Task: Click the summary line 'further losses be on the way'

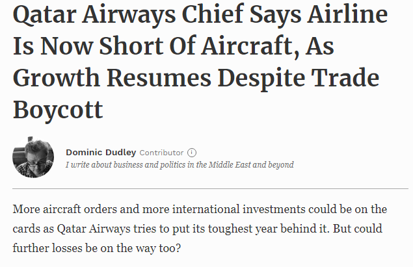Action: pos(97,248)
